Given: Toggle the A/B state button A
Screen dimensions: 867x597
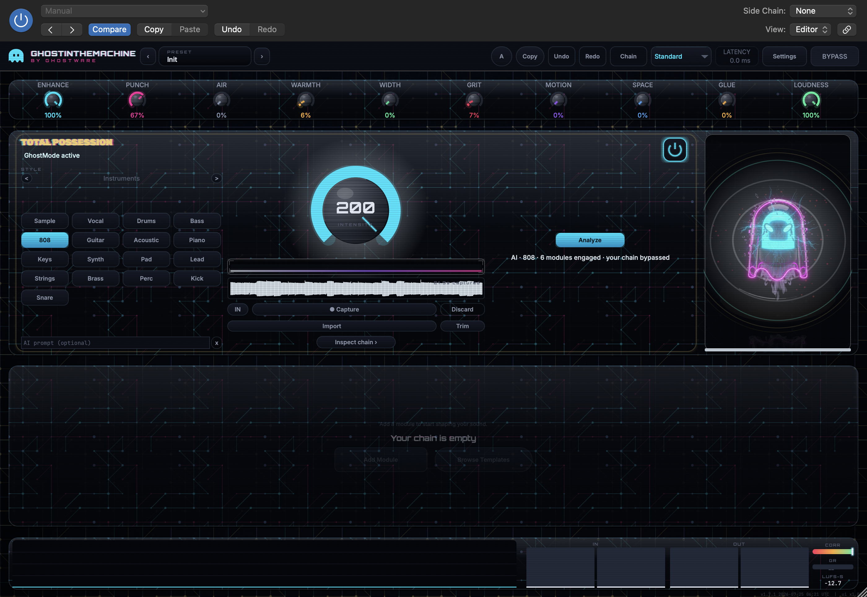Looking at the screenshot, I should coord(501,57).
